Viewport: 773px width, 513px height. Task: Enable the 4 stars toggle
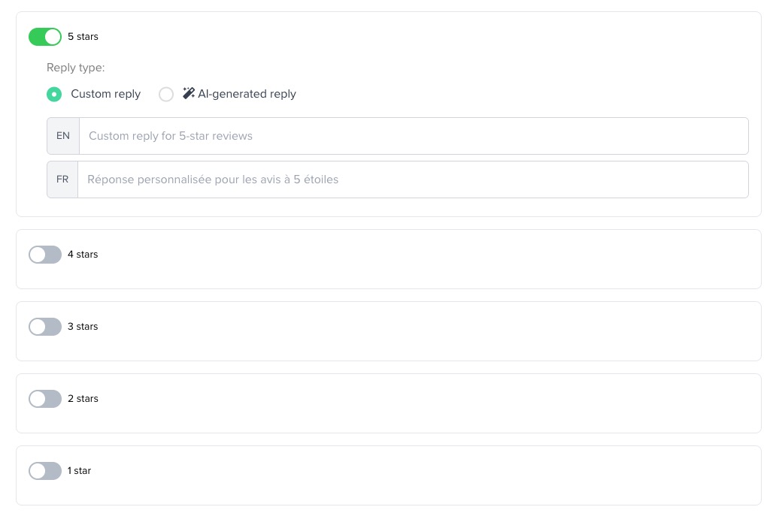point(45,255)
